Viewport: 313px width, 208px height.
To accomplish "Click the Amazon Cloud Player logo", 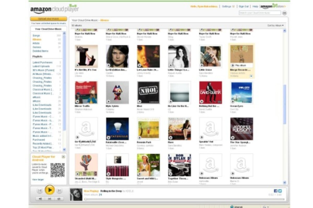I will (54, 9).
